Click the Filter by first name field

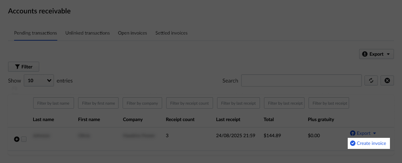pyautogui.click(x=98, y=103)
